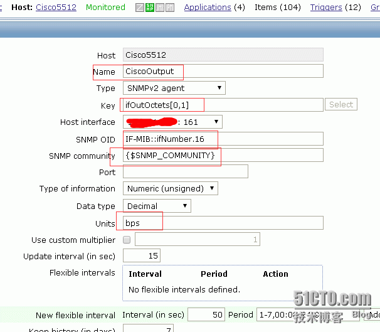Click the Items (104) entry
The height and width of the screenshot is (332, 380).
[x=278, y=8]
